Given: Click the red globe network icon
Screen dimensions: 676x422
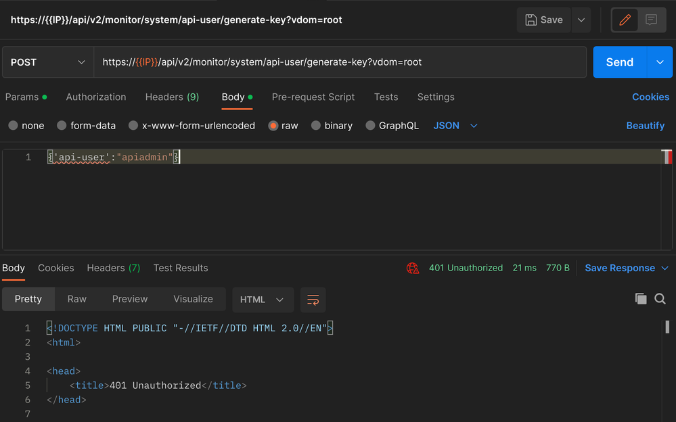Looking at the screenshot, I should tap(413, 268).
